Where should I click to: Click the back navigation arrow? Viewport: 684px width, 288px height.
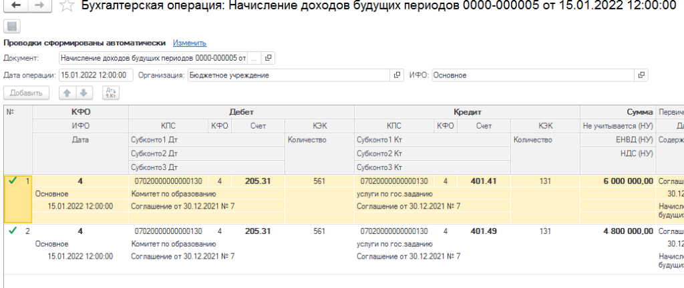click(17, 6)
